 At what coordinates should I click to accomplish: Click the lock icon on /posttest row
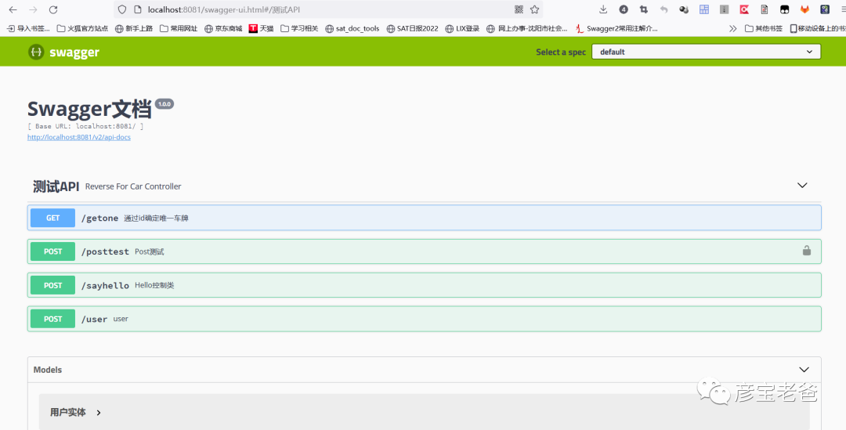point(807,251)
